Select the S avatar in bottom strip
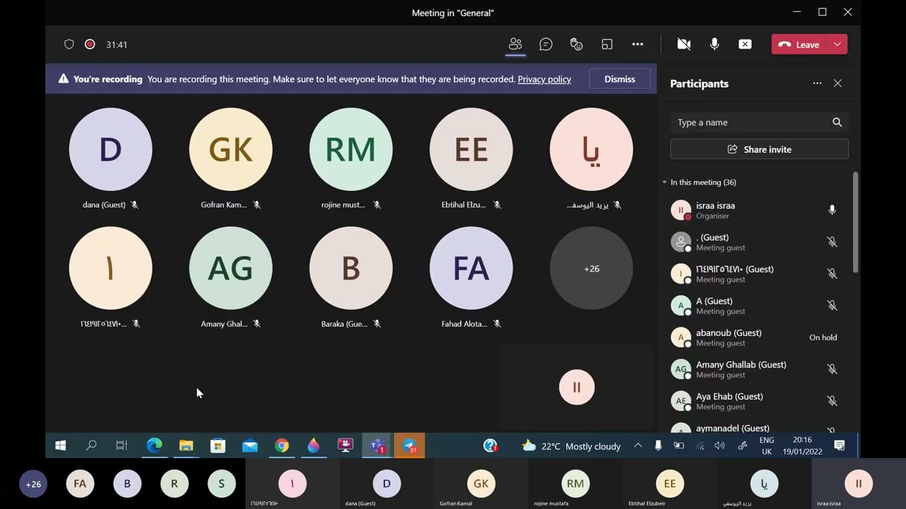Image resolution: width=906 pixels, height=509 pixels. pos(222,484)
